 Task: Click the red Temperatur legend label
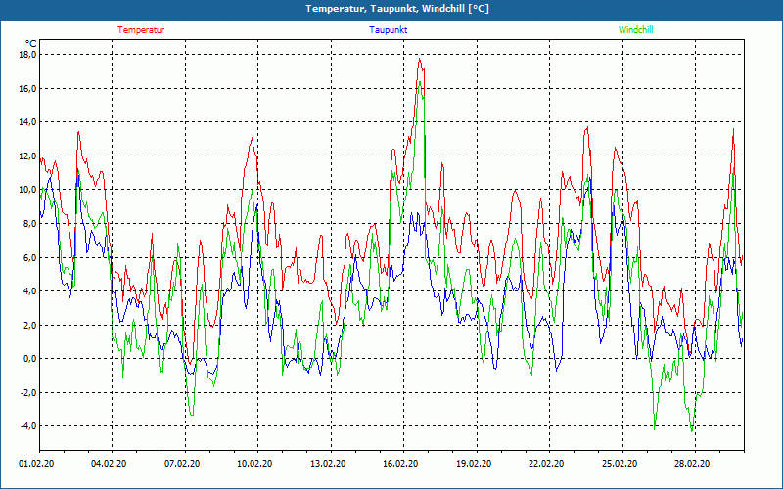pyautogui.click(x=141, y=30)
